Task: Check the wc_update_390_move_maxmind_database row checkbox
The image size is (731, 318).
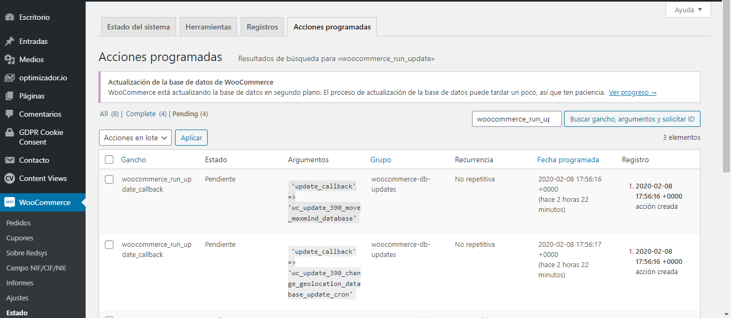Action: pyautogui.click(x=109, y=179)
